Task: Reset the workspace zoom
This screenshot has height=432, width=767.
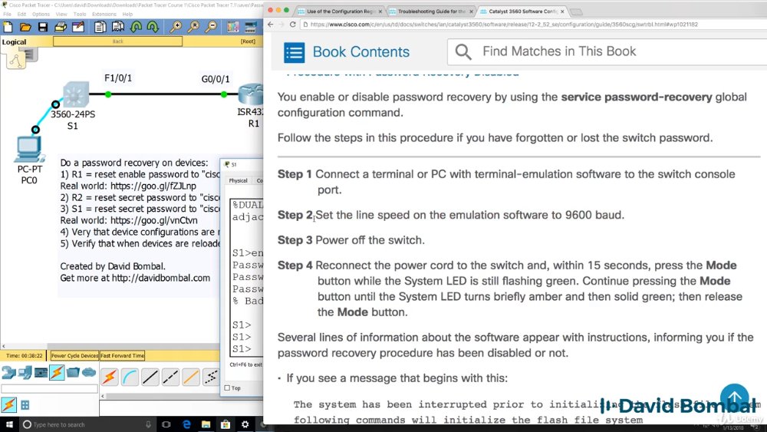Action: (x=194, y=28)
